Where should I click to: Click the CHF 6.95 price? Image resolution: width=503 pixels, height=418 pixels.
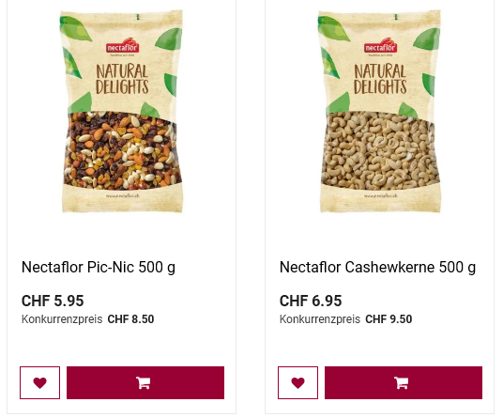(x=311, y=301)
